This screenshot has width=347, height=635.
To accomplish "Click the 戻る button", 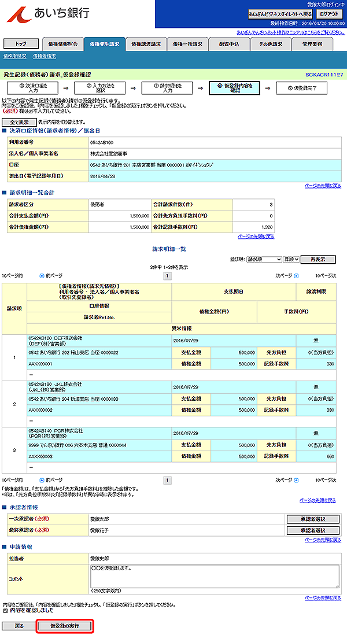I will tap(20, 626).
